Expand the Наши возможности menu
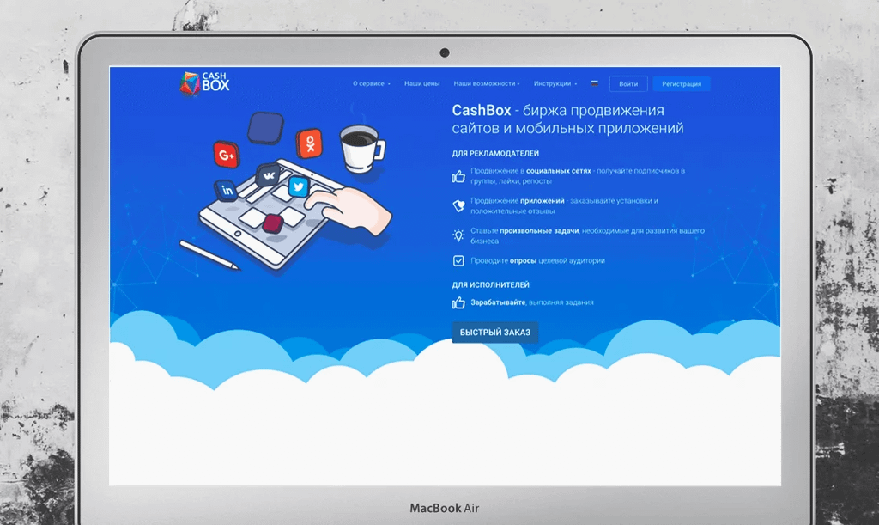Image resolution: width=879 pixels, height=525 pixels. tap(487, 83)
